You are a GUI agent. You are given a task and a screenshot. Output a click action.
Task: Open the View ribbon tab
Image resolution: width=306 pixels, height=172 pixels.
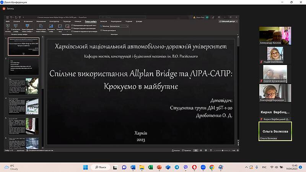coord(129,21)
